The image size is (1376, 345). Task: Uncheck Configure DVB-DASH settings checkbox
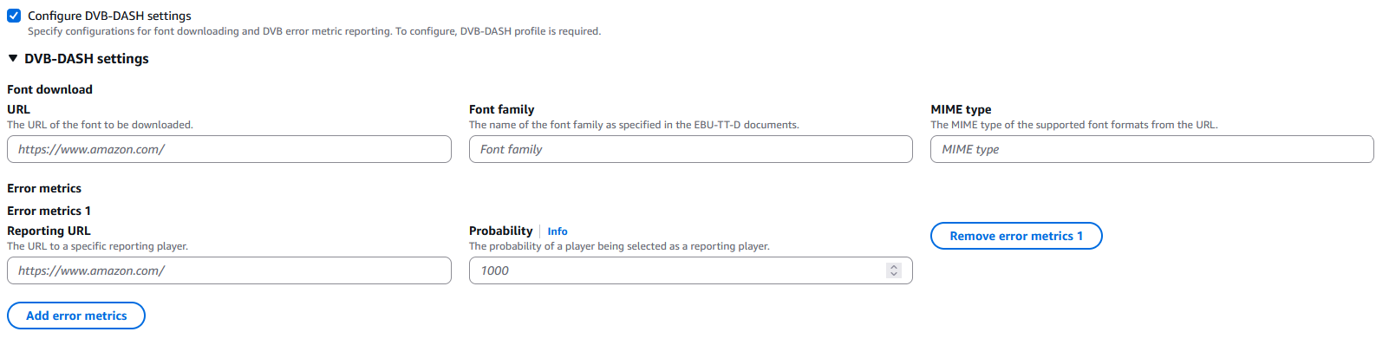tap(14, 16)
